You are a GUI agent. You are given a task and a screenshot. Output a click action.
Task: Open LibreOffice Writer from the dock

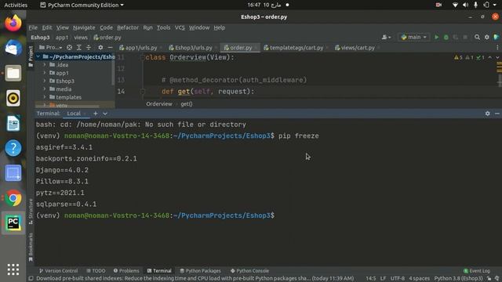tap(13, 123)
